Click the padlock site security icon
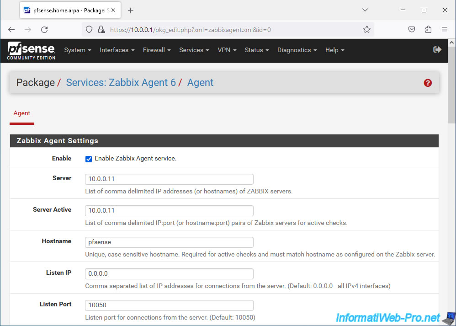This screenshot has height=326, width=456. [101, 29]
